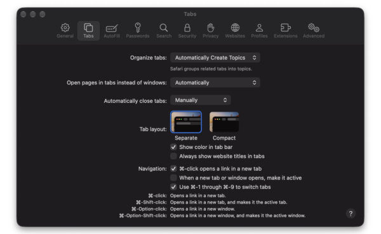Click the 'Separate' layout label
Screen dimensions: 381x234
tap(186, 138)
